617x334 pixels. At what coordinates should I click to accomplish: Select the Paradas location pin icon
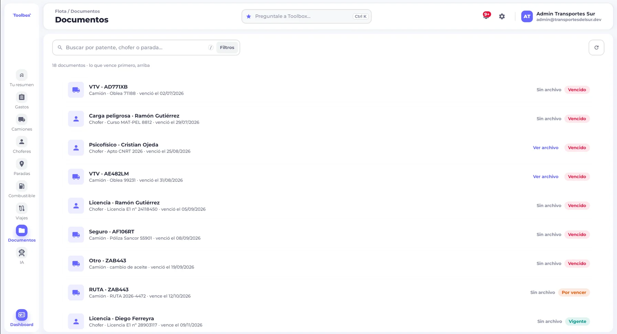(22, 164)
